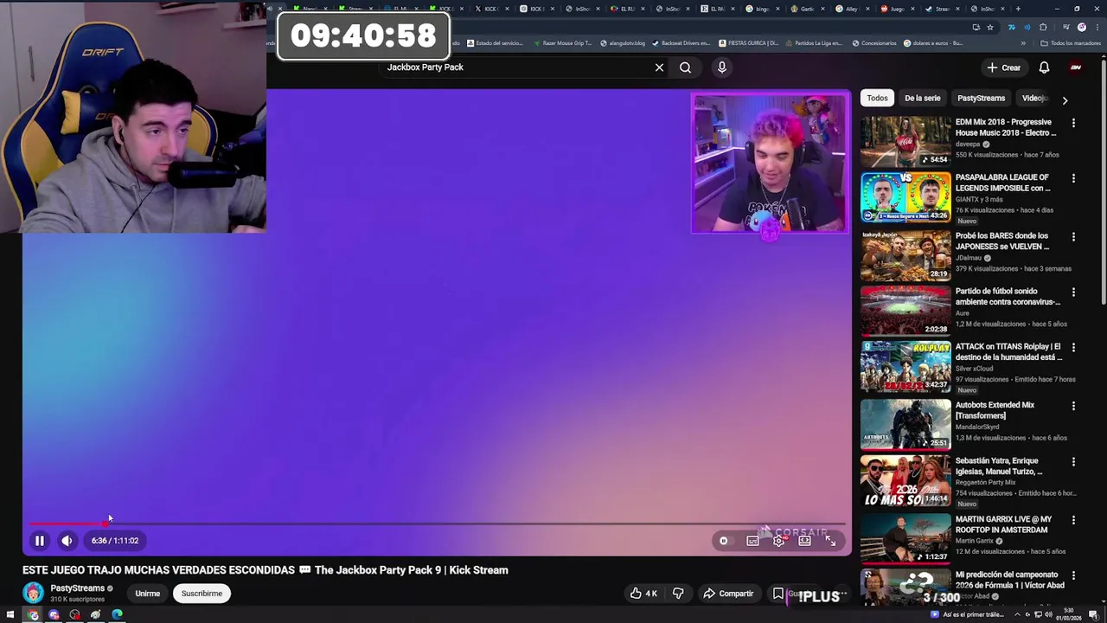Dislike the video with thumbs down

678,594
